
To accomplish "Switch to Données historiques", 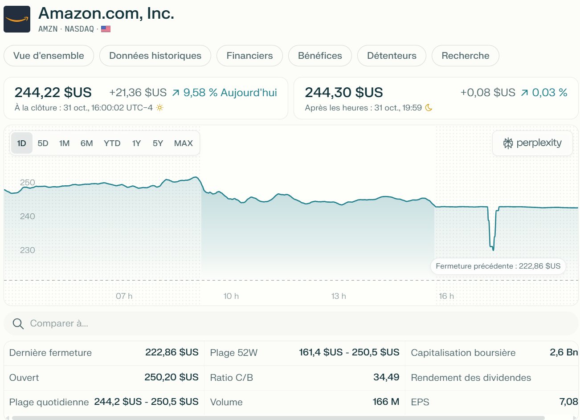I will click(x=155, y=56).
